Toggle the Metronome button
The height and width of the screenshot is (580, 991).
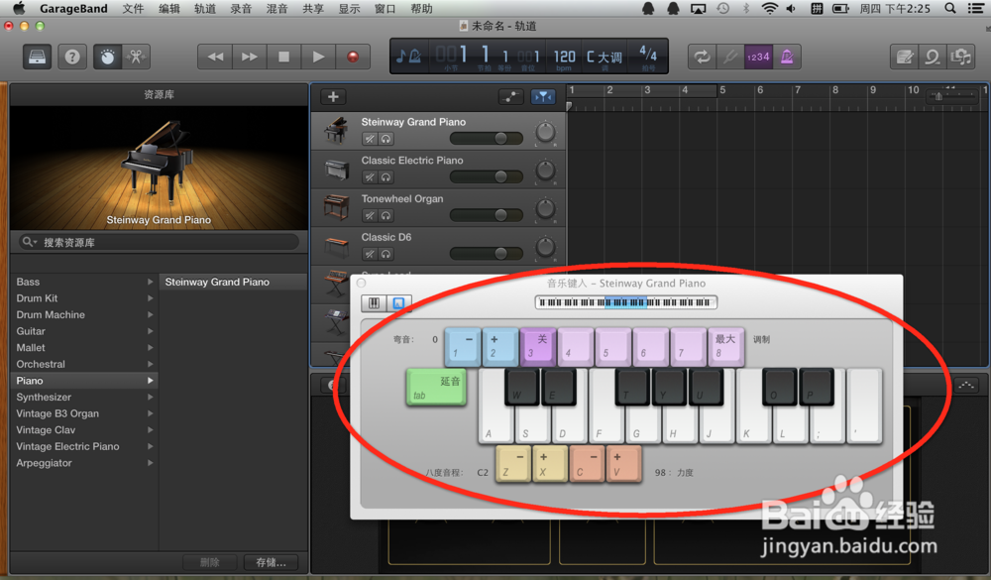point(787,57)
